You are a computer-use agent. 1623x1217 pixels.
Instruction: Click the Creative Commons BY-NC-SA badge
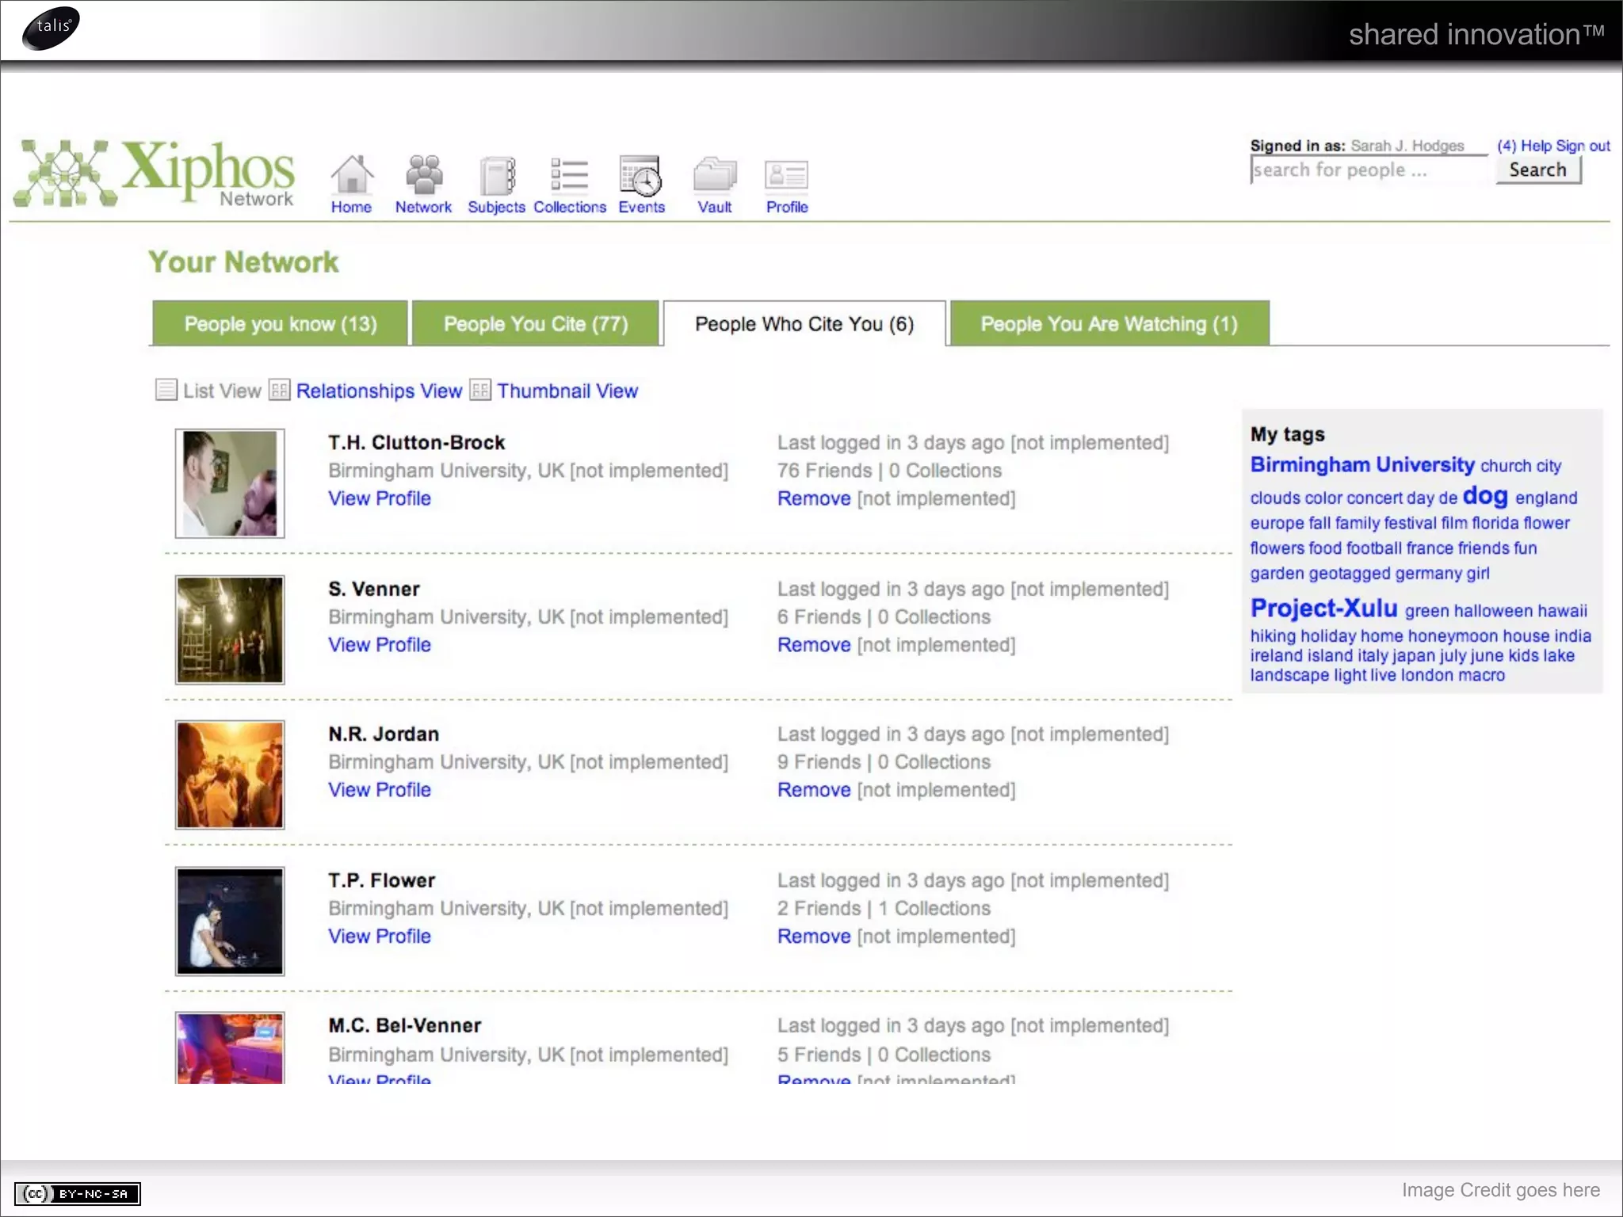(x=78, y=1193)
